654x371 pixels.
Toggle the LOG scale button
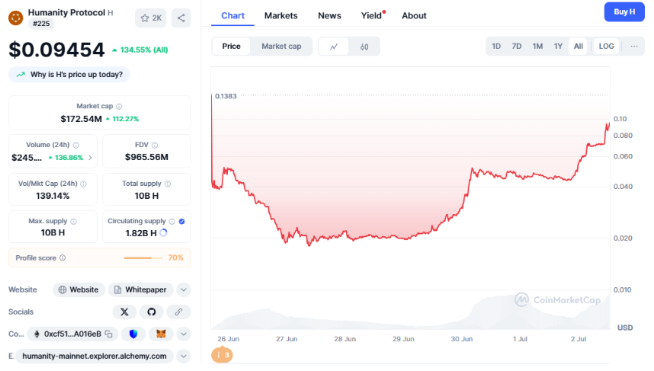tap(606, 46)
